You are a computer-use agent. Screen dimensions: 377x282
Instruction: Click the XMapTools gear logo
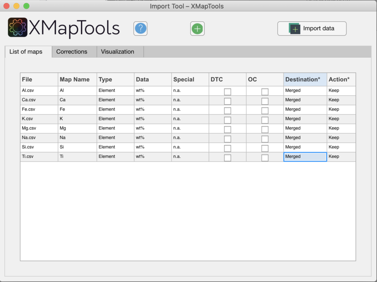pos(18,27)
